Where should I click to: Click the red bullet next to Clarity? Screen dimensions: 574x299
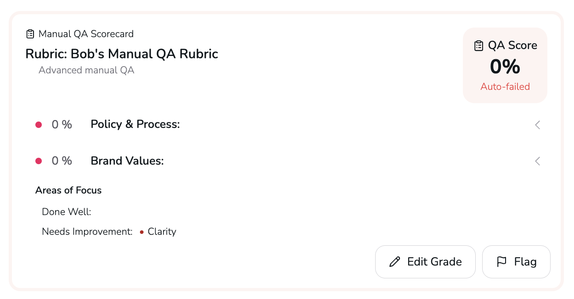click(142, 232)
